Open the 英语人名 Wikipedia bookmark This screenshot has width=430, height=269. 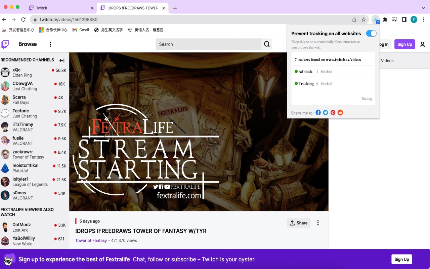pyautogui.click(x=147, y=30)
